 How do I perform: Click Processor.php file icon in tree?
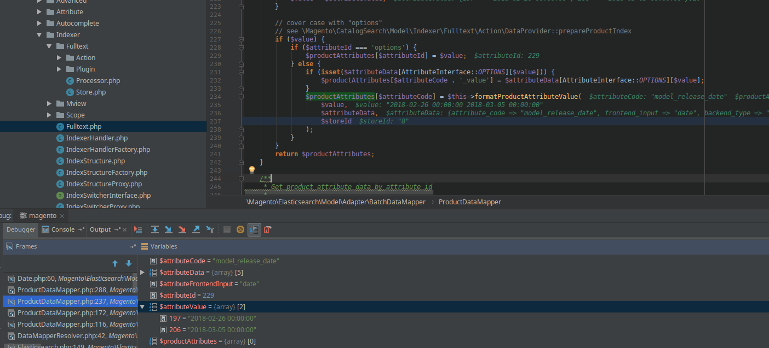(70, 81)
